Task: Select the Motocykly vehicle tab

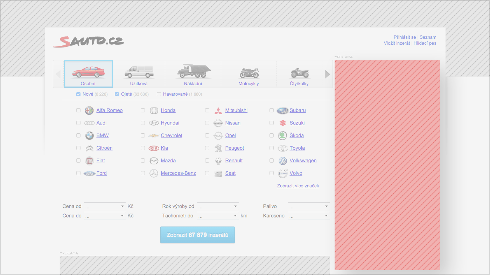Action: point(248,74)
